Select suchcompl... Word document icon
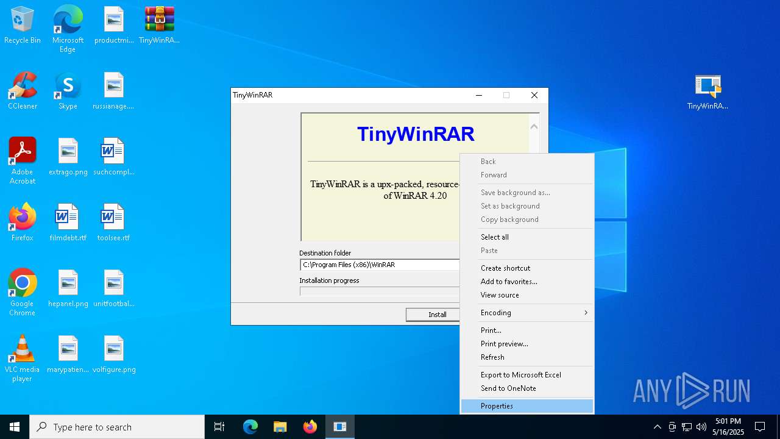780x439 pixels. 114,157
